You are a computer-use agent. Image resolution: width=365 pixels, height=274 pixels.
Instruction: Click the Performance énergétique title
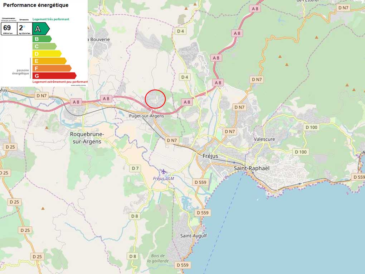click(x=35, y=5)
